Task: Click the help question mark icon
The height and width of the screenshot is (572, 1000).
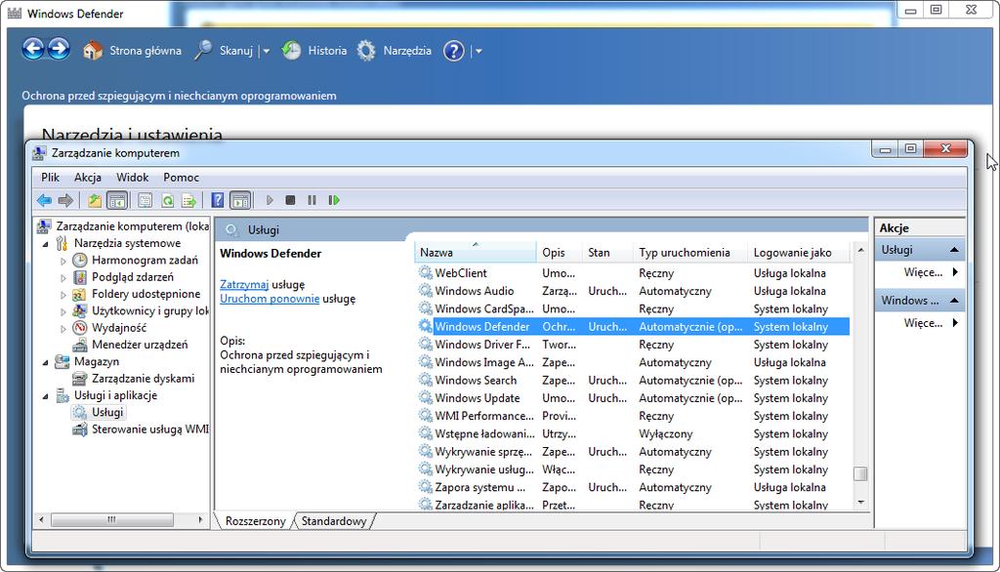Action: click(x=453, y=51)
